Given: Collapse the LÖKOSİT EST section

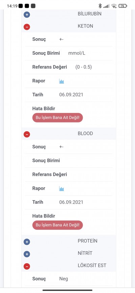Looking at the screenshot, I should pyautogui.click(x=27, y=266).
